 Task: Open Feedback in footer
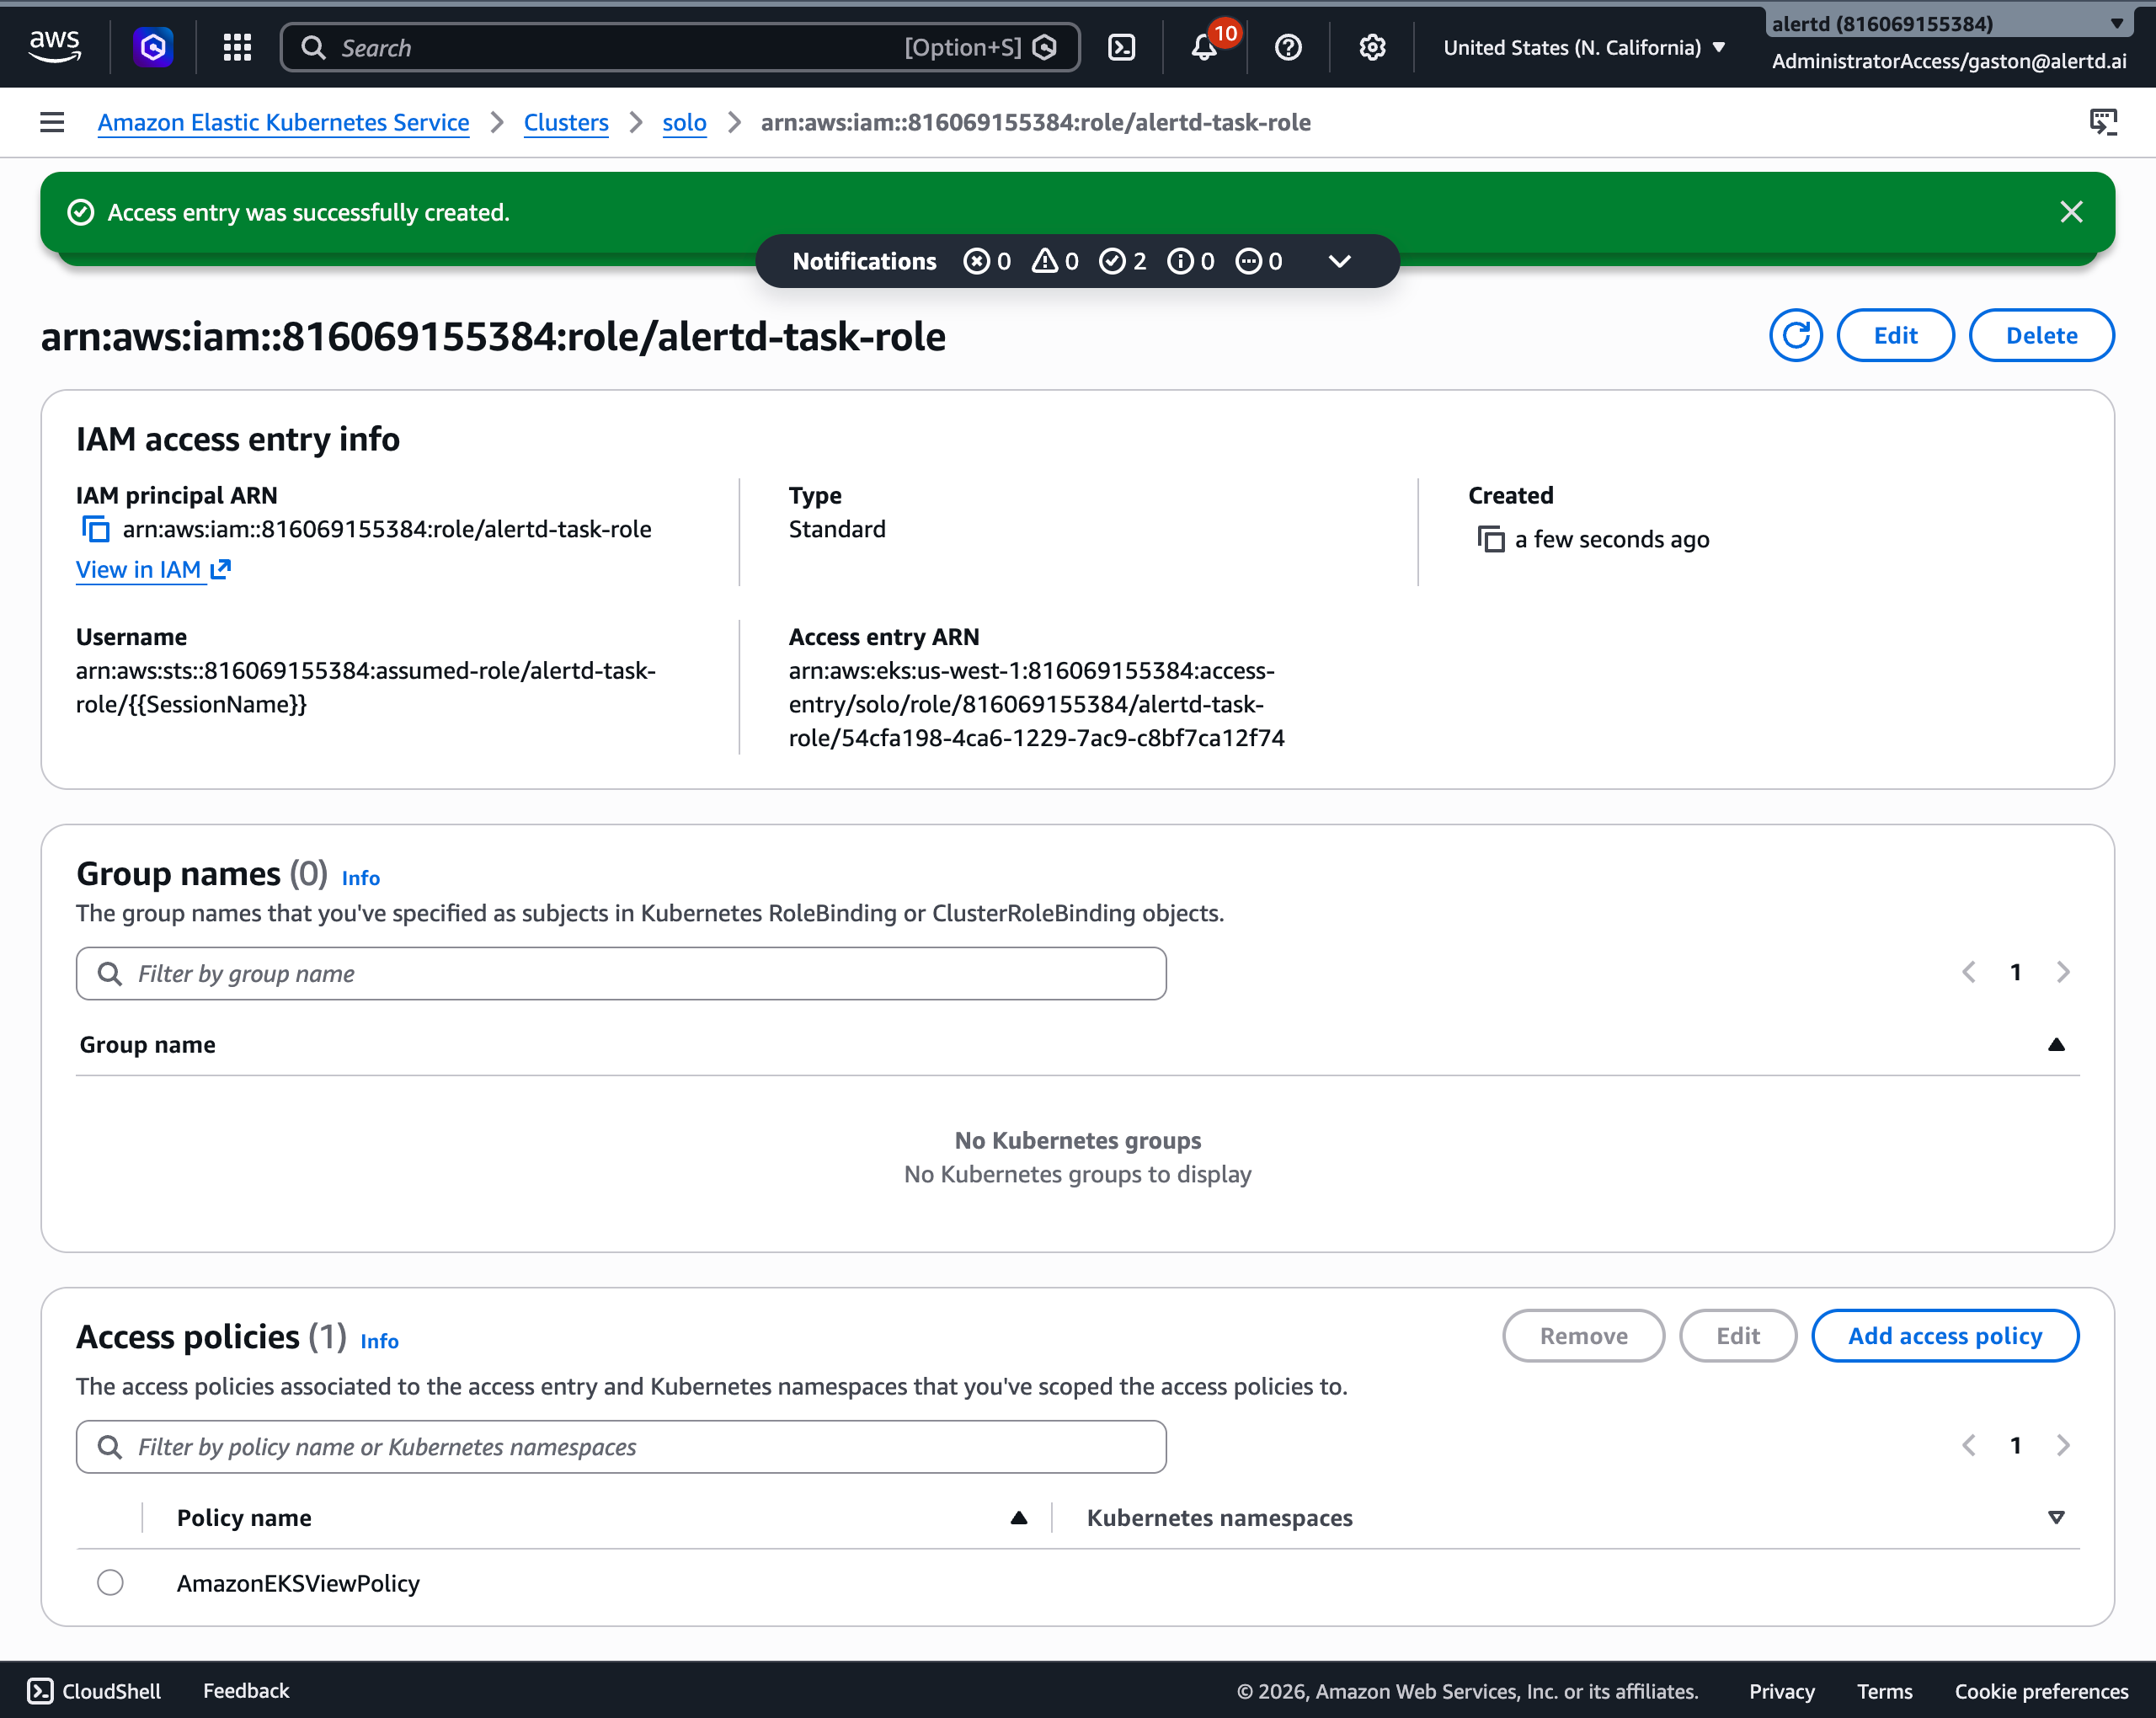pos(246,1690)
